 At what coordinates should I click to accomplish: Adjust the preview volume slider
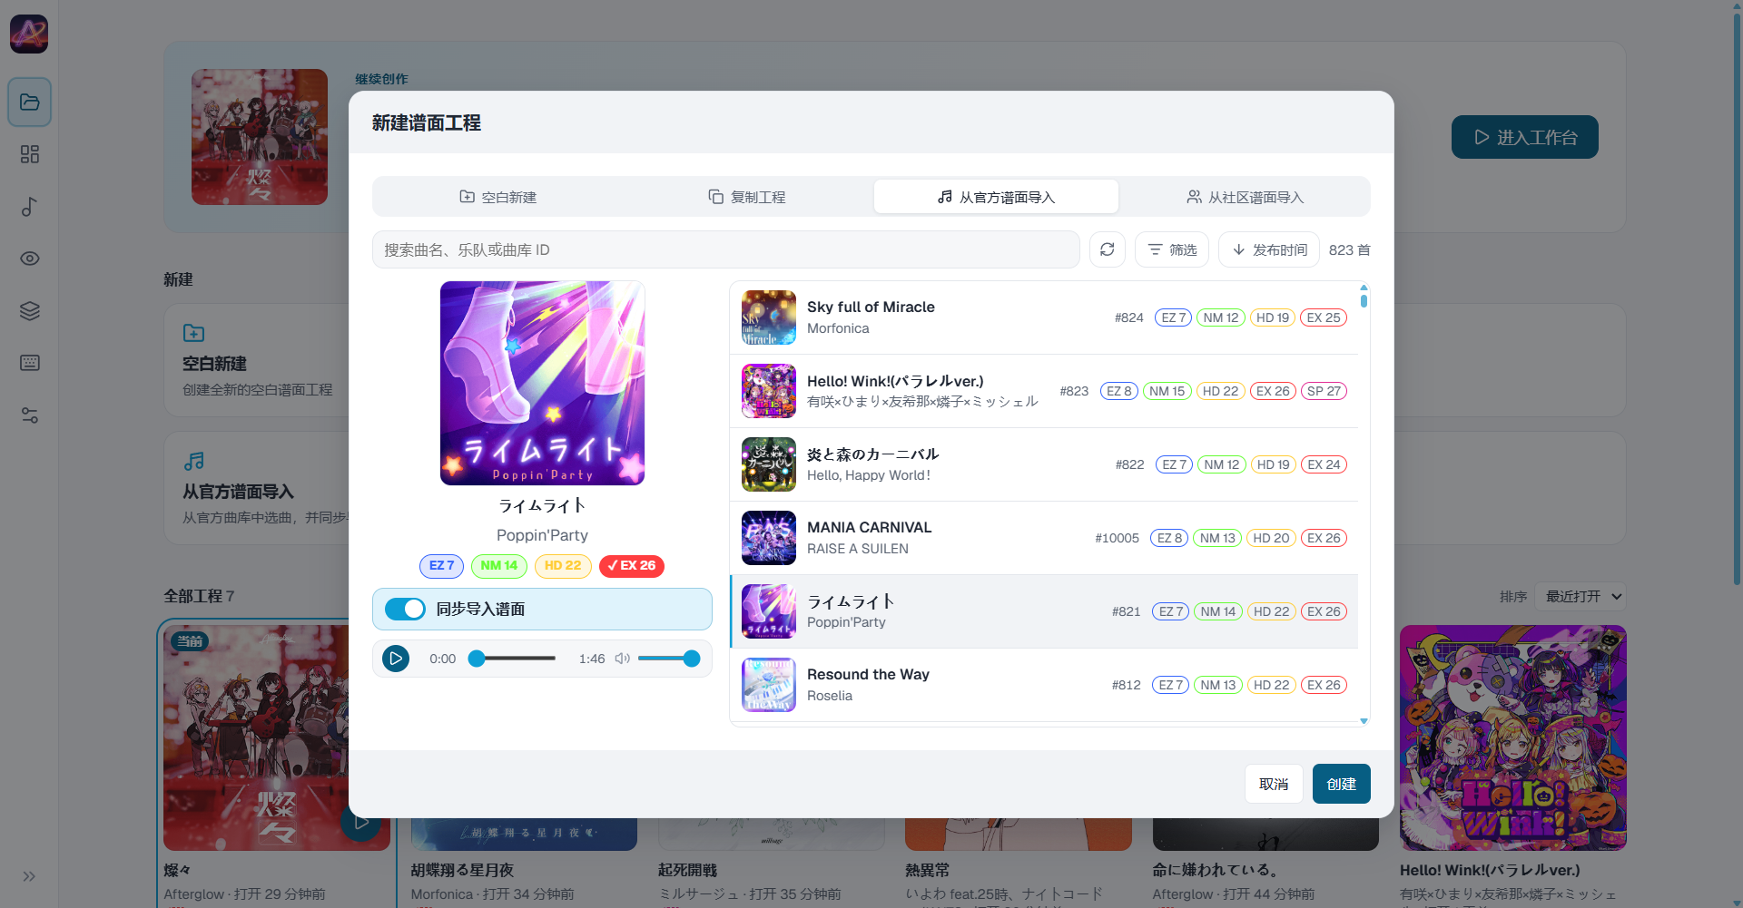[669, 659]
